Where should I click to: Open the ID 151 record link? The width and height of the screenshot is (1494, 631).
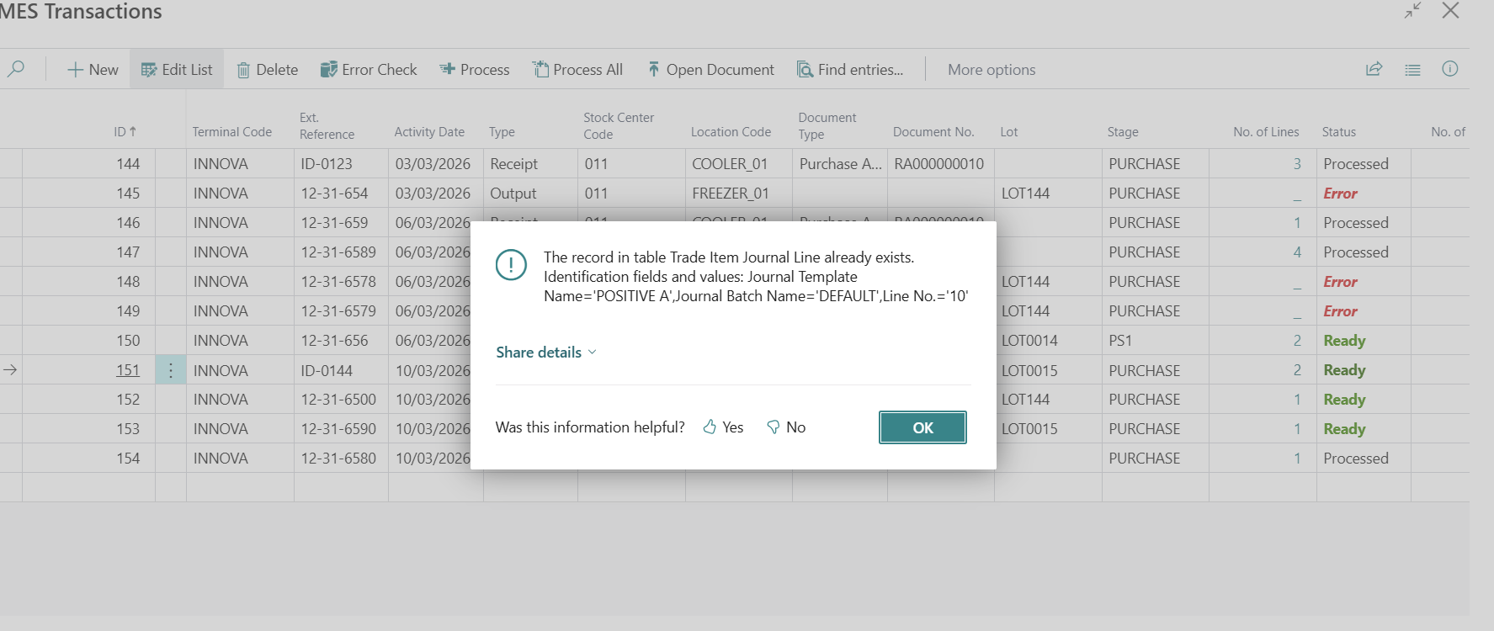point(128,370)
